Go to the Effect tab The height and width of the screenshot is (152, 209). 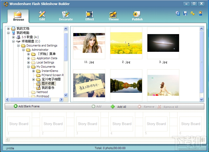pyautogui.click(x=90, y=16)
